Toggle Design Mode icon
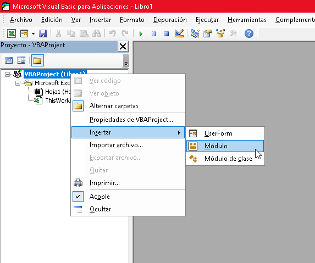315x263 pixels. point(179,33)
